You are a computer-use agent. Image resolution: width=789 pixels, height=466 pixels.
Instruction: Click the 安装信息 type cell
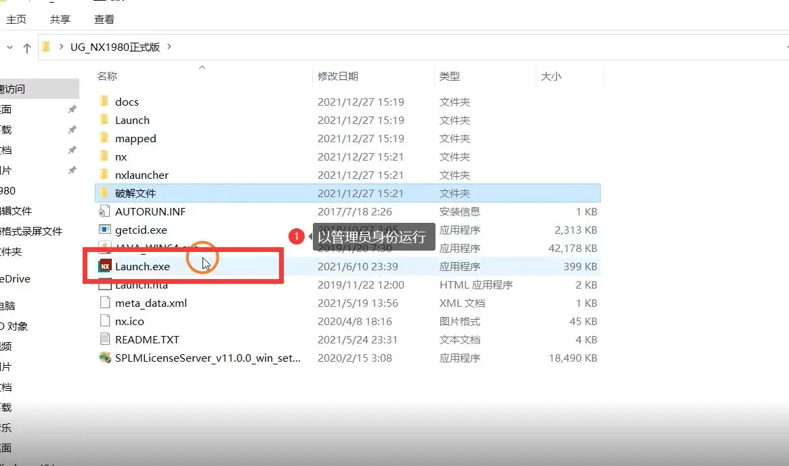coord(459,212)
